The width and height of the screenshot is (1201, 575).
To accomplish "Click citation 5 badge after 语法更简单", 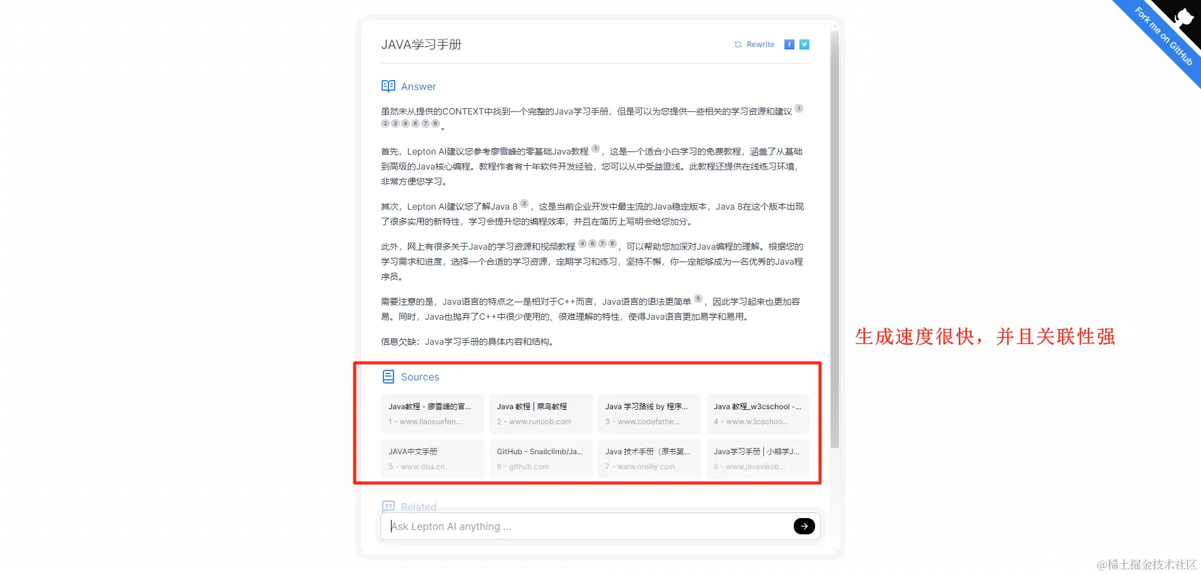I will tap(698, 298).
